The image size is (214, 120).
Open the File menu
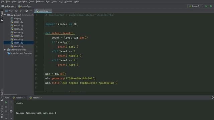[2, 2]
